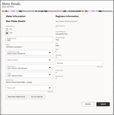The height and width of the screenshot is (115, 114).
Task: Expand the Model dropdown arrow
Action: (x=50, y=75)
